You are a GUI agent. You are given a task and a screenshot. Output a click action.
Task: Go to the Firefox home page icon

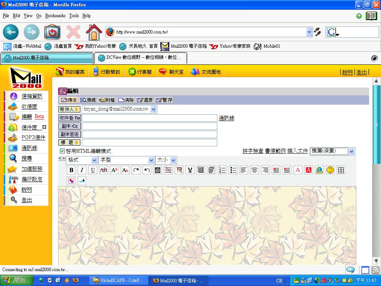(94, 32)
